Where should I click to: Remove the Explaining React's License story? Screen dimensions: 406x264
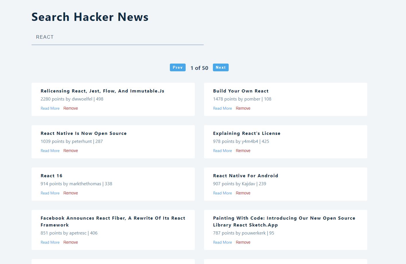tap(243, 151)
